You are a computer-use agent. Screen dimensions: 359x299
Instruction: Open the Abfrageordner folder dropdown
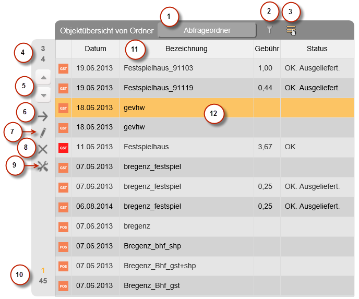point(207,30)
